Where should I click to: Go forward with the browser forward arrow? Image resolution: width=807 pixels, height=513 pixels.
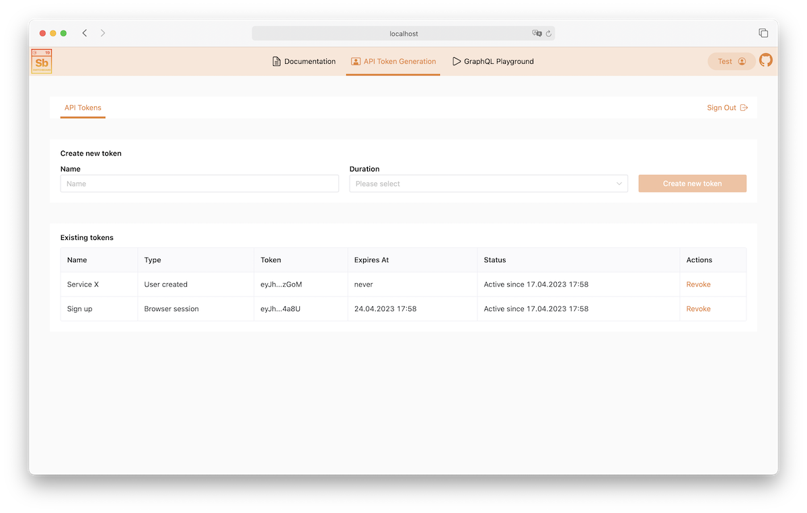pyautogui.click(x=103, y=33)
